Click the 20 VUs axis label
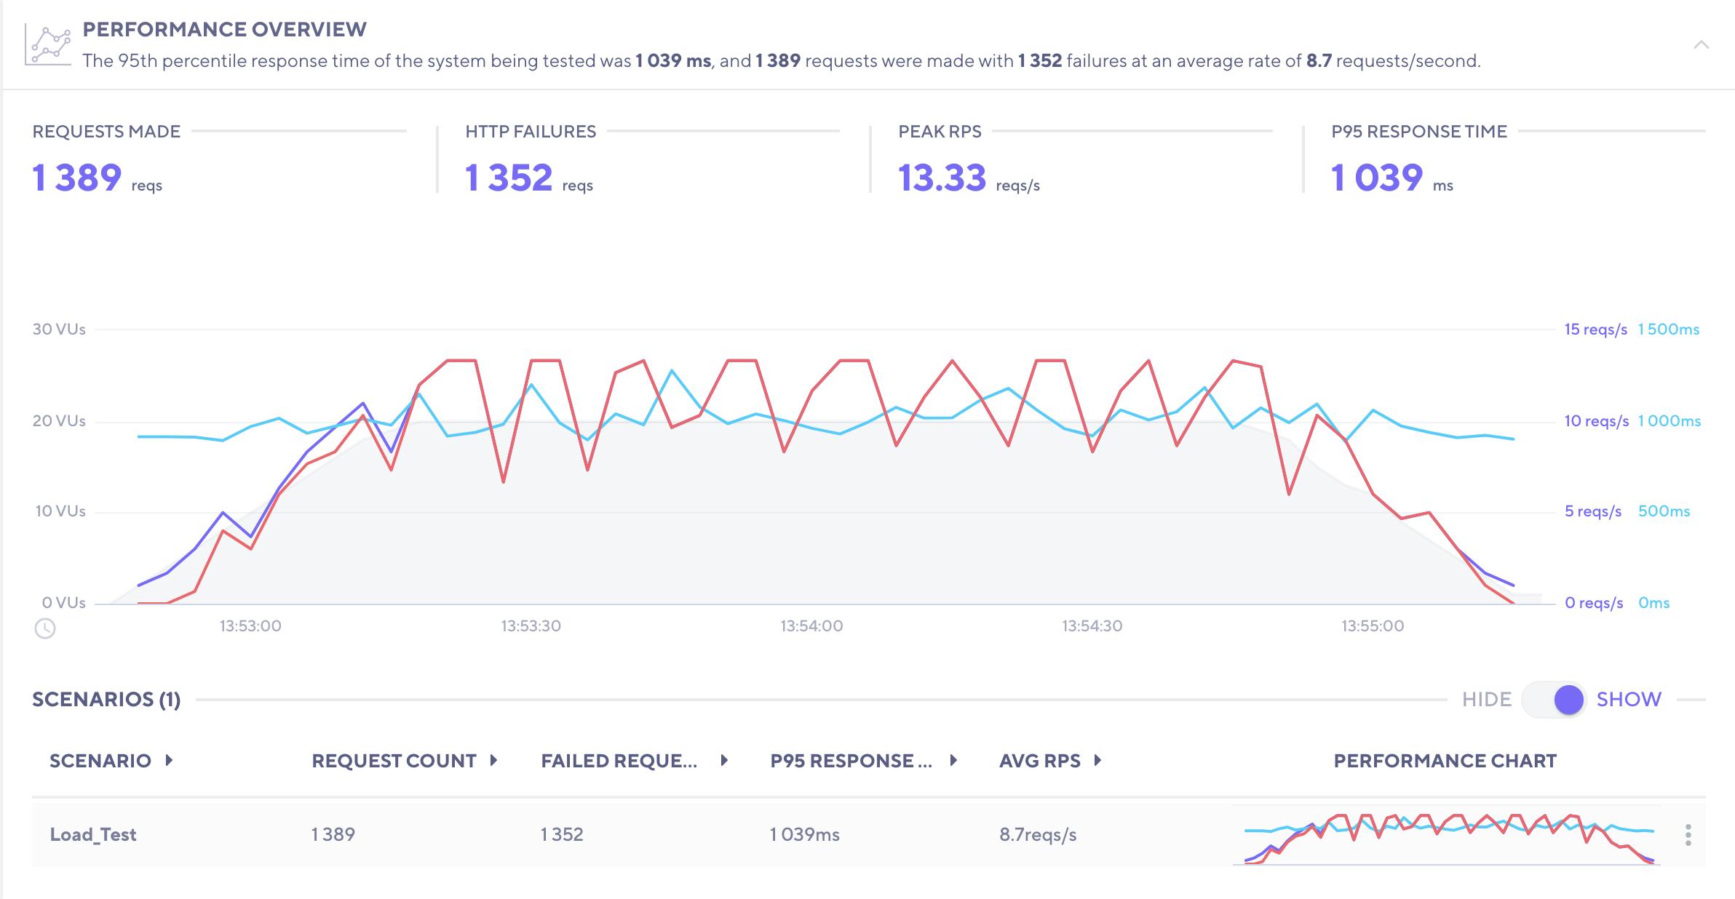1735x899 pixels. (x=59, y=421)
